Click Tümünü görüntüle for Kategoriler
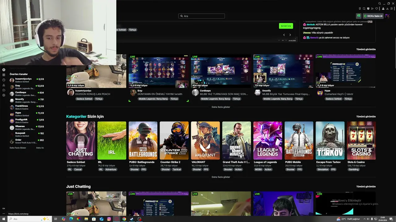Viewport: 396px width, 222px height. coord(366,117)
